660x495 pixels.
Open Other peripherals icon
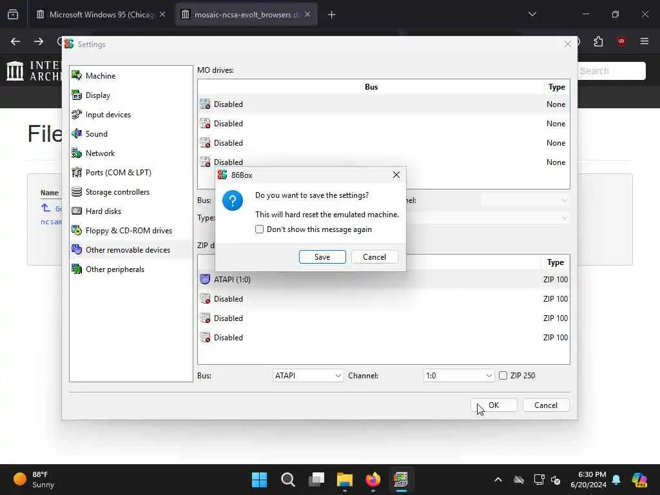pos(77,269)
